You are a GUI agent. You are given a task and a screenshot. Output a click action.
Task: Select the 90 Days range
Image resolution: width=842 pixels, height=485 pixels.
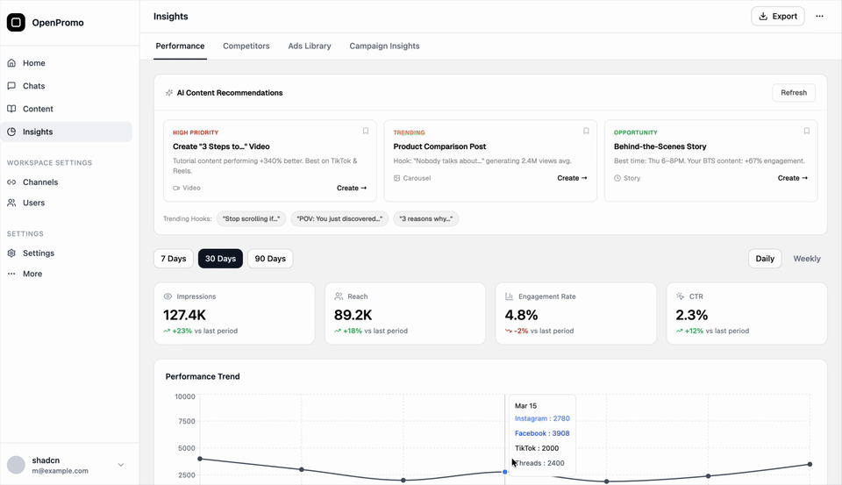click(x=270, y=259)
